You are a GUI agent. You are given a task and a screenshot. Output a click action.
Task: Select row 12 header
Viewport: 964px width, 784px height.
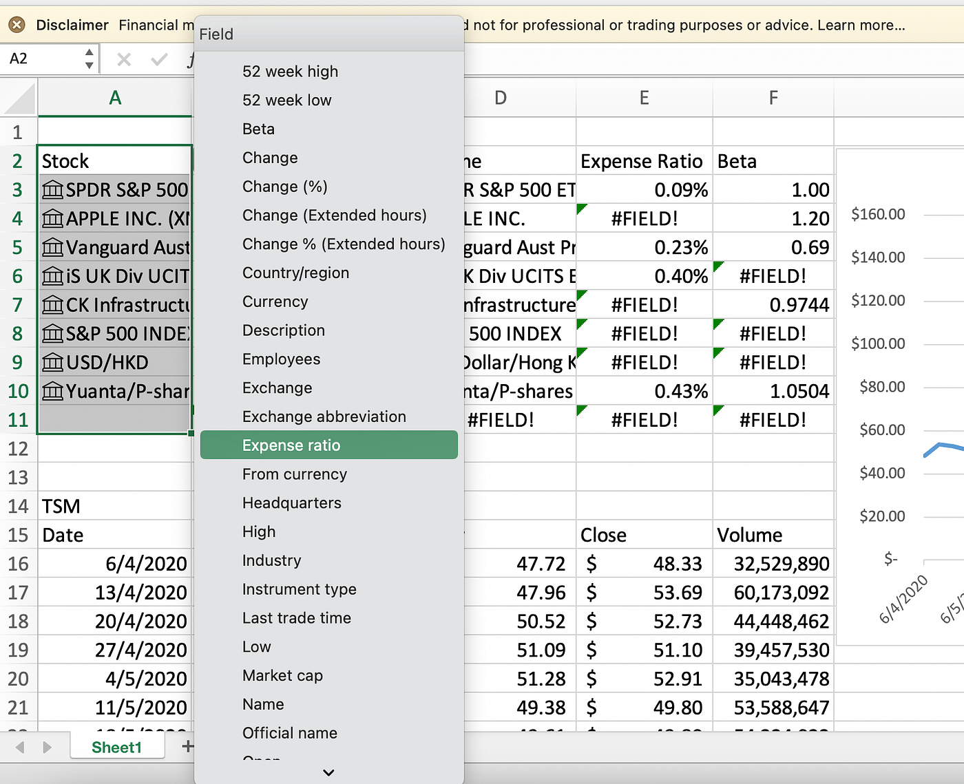tap(19, 449)
